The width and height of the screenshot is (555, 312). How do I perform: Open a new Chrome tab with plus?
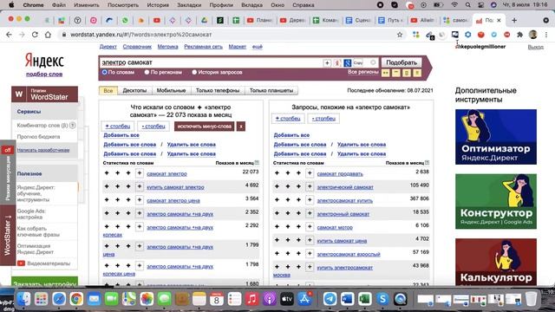tap(514, 21)
